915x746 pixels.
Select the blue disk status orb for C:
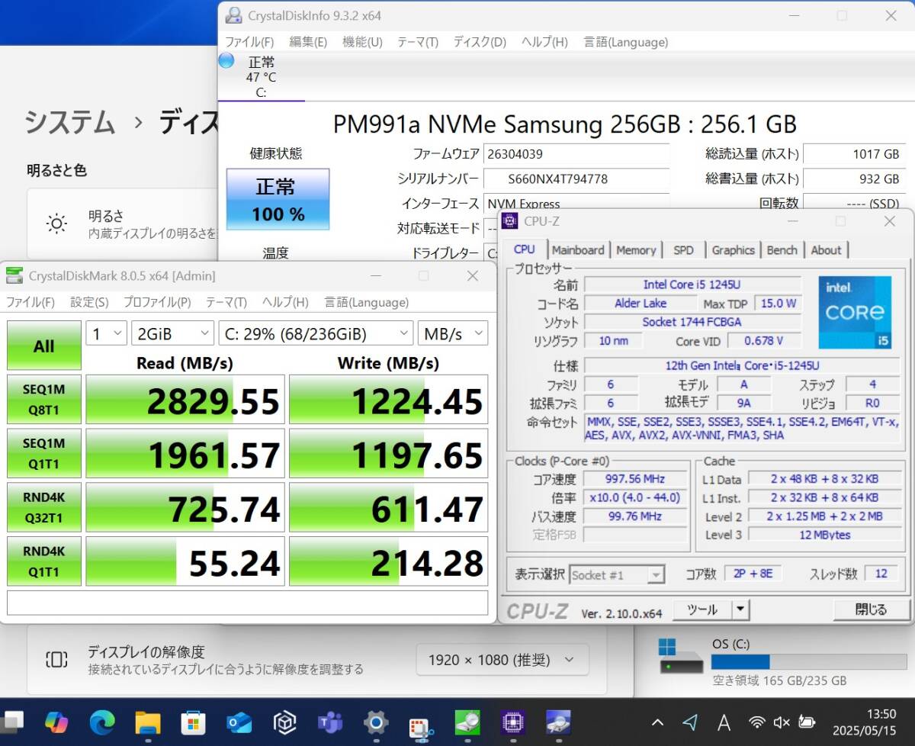[x=226, y=61]
